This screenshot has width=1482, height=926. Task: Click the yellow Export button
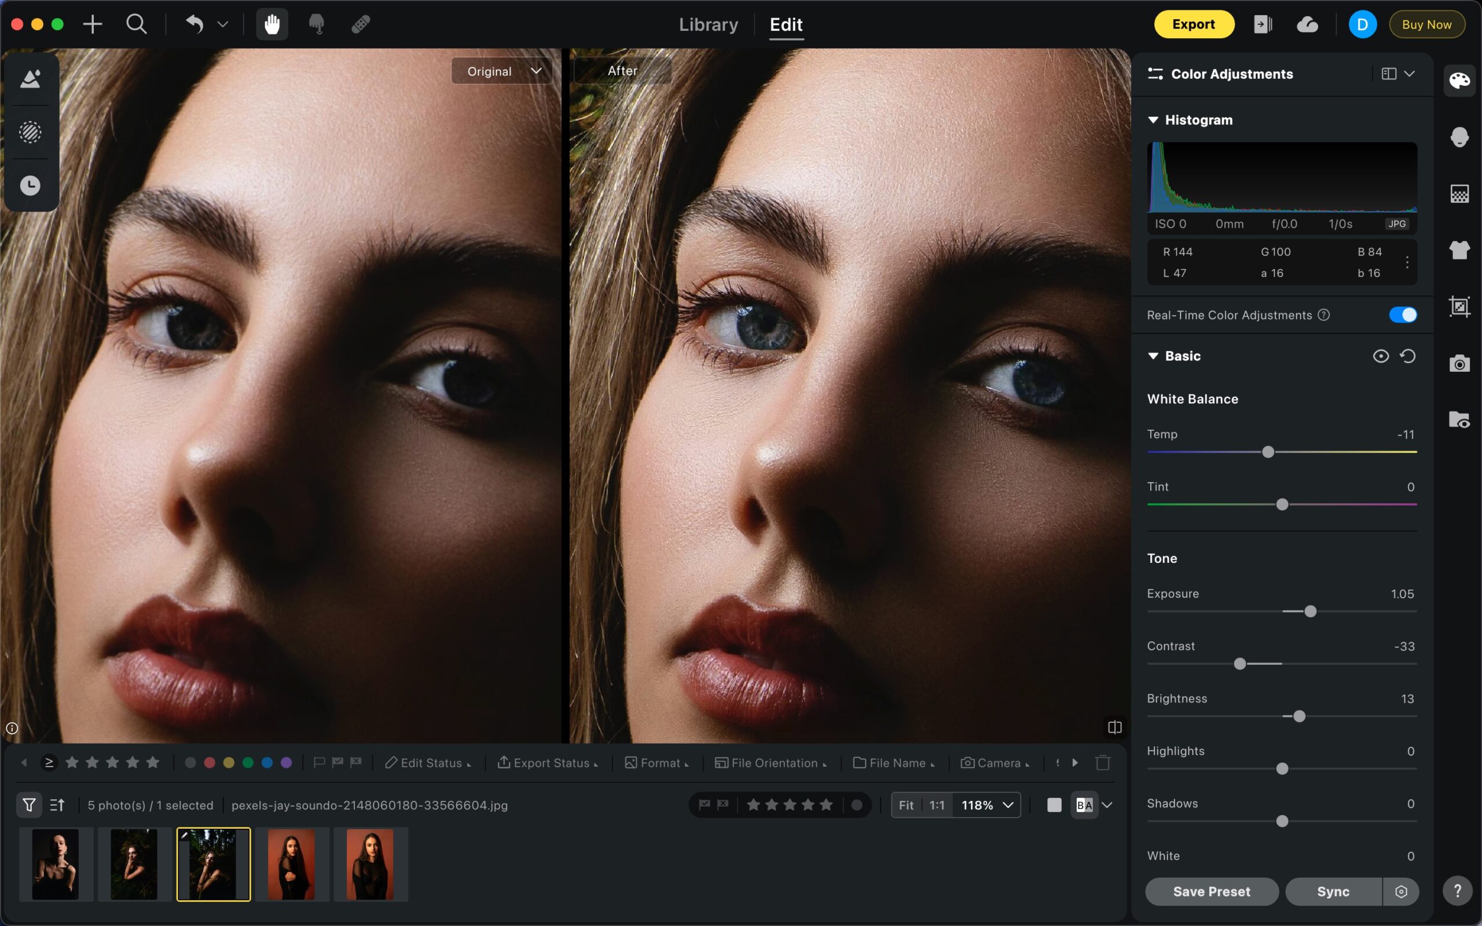click(x=1193, y=24)
